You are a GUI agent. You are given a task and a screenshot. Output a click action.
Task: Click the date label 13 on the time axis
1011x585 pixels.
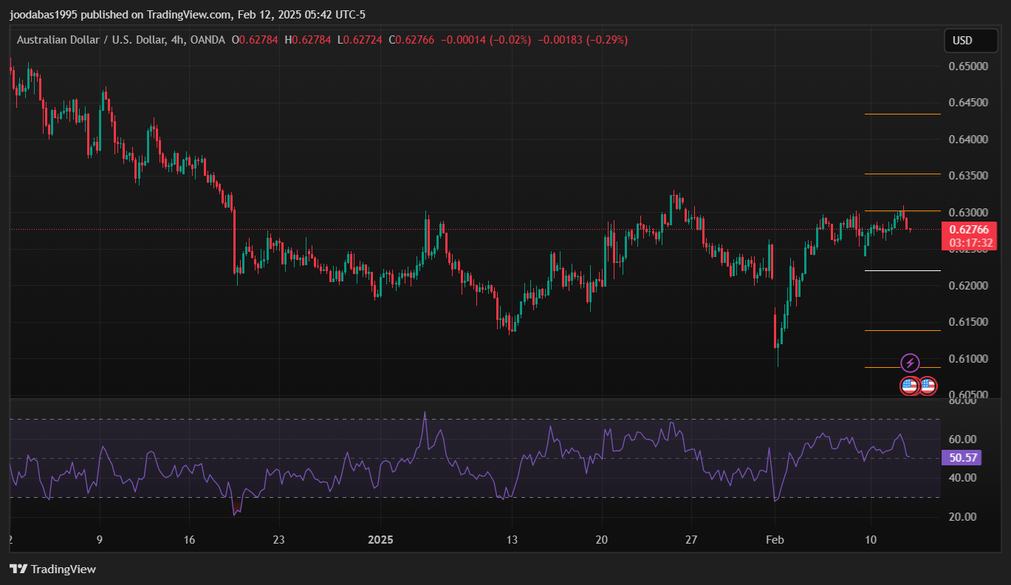512,540
